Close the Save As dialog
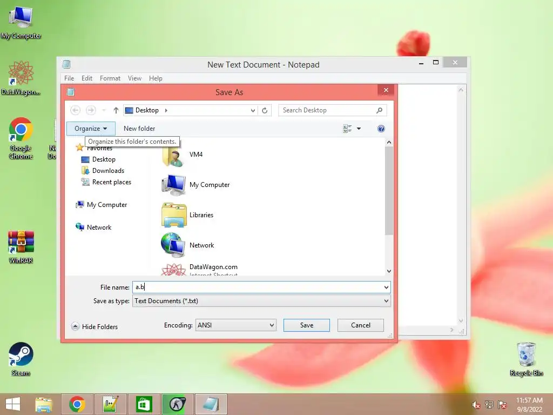 point(386,90)
